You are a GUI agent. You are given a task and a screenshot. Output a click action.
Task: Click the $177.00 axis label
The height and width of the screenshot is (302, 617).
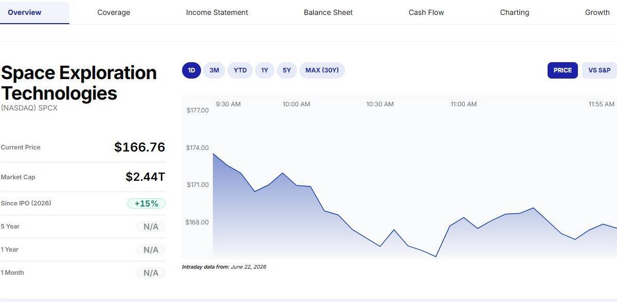(197, 110)
